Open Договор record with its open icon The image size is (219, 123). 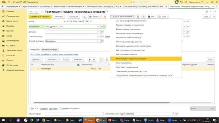[102, 32]
